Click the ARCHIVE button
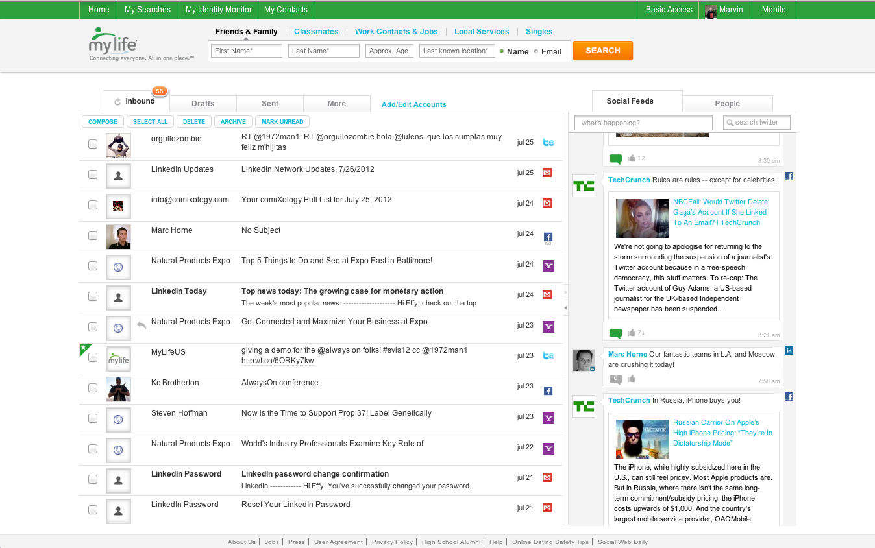The image size is (875, 548). (233, 121)
